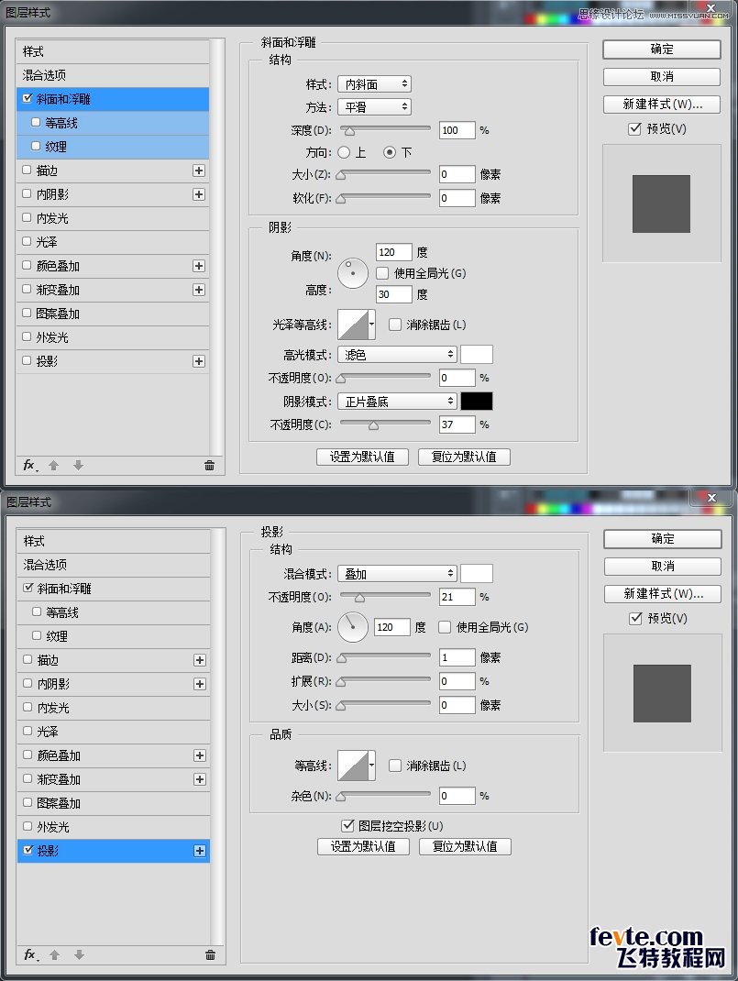
Task: Click 高度 field showing 30
Action: coord(394,294)
